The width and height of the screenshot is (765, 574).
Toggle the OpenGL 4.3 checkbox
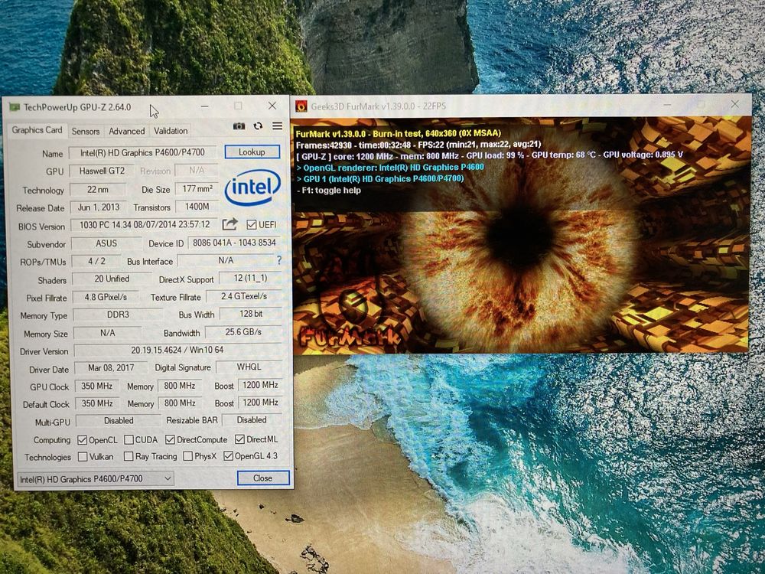point(228,456)
